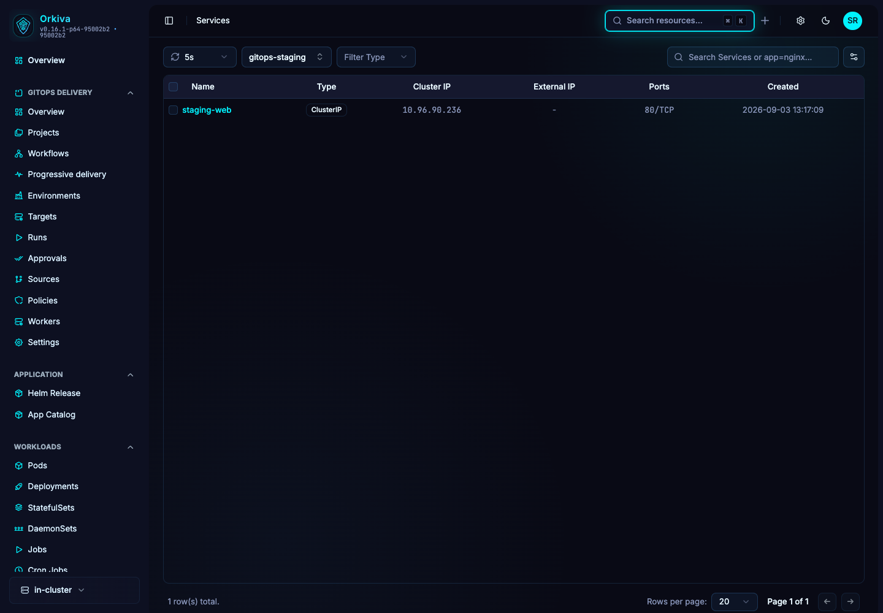Check the select-all checkbox in table header
The height and width of the screenshot is (613, 883).
pyautogui.click(x=174, y=87)
